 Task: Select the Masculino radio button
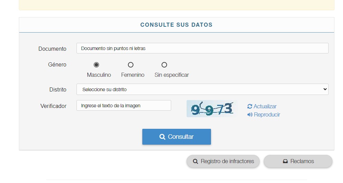pyautogui.click(x=96, y=65)
